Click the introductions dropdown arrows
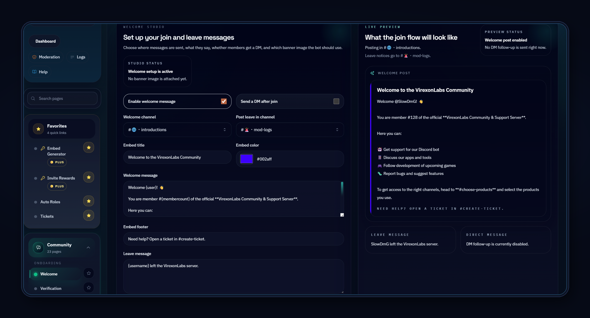Image resolution: width=590 pixels, height=318 pixels. [x=225, y=130]
